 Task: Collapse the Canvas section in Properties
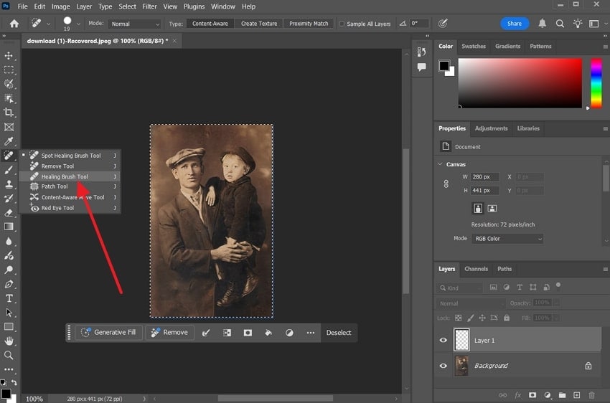[441, 164]
